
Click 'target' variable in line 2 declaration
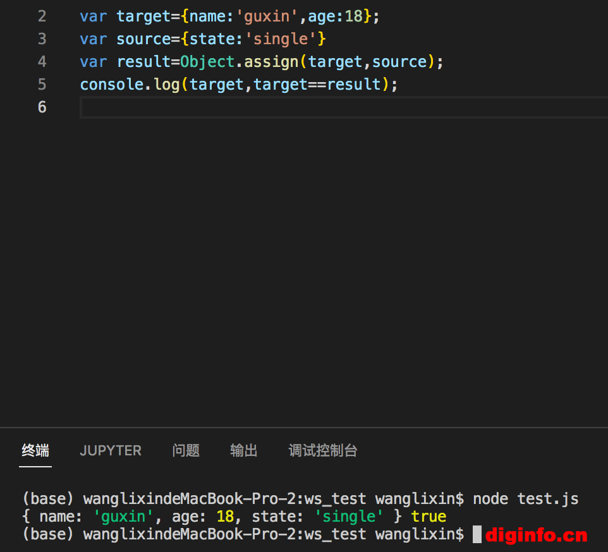click(x=143, y=16)
